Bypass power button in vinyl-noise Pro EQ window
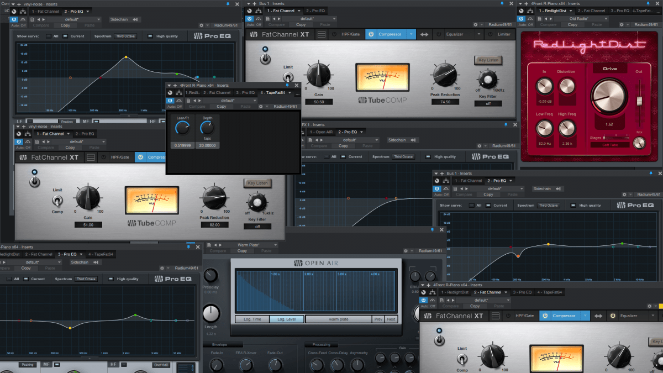The image size is (663, 373). [x=14, y=19]
